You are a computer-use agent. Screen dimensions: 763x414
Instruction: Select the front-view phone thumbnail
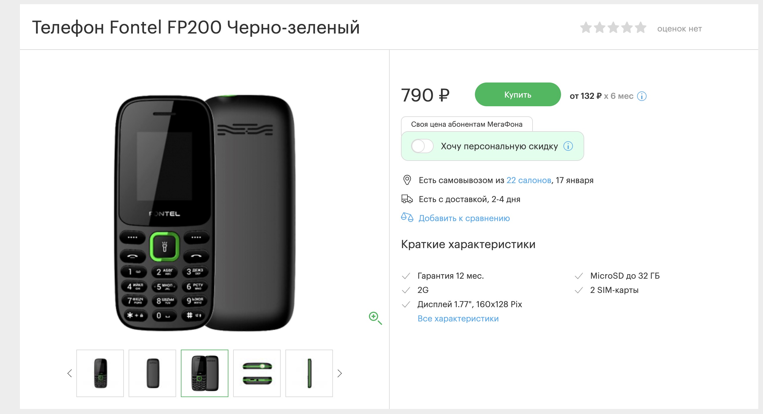100,373
